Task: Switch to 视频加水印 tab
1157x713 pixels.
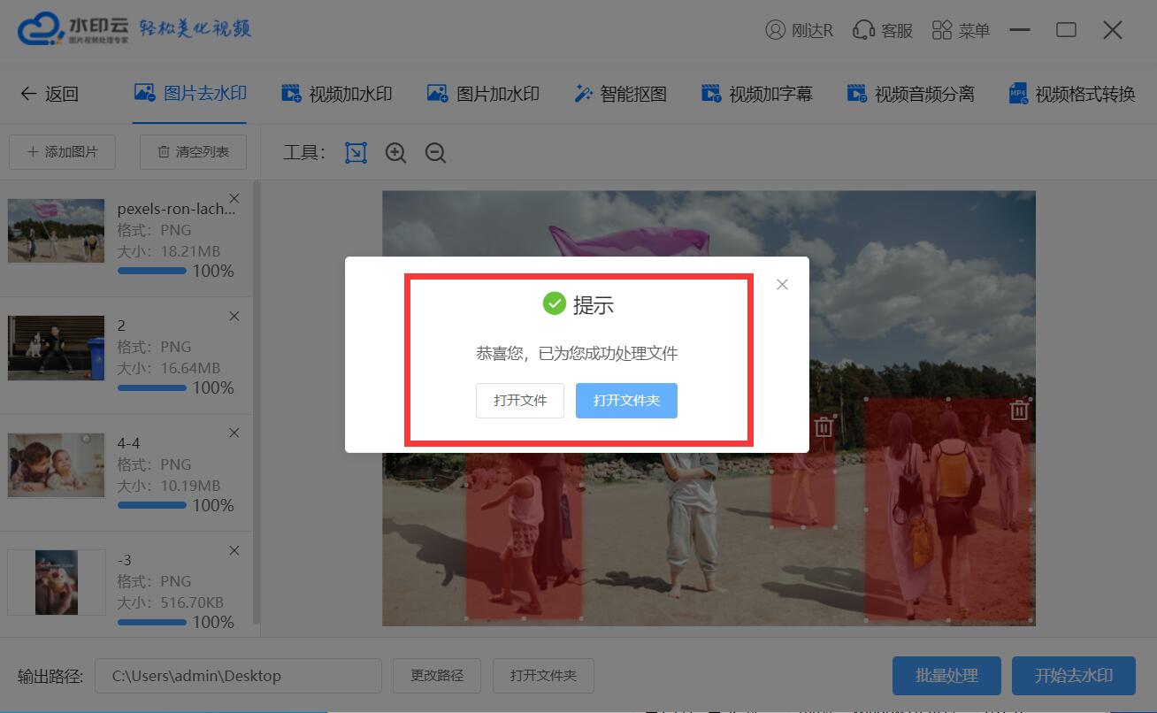Action: click(x=337, y=94)
